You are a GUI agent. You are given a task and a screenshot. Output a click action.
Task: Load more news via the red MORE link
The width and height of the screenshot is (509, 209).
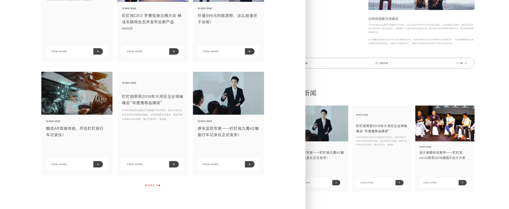pos(152,185)
